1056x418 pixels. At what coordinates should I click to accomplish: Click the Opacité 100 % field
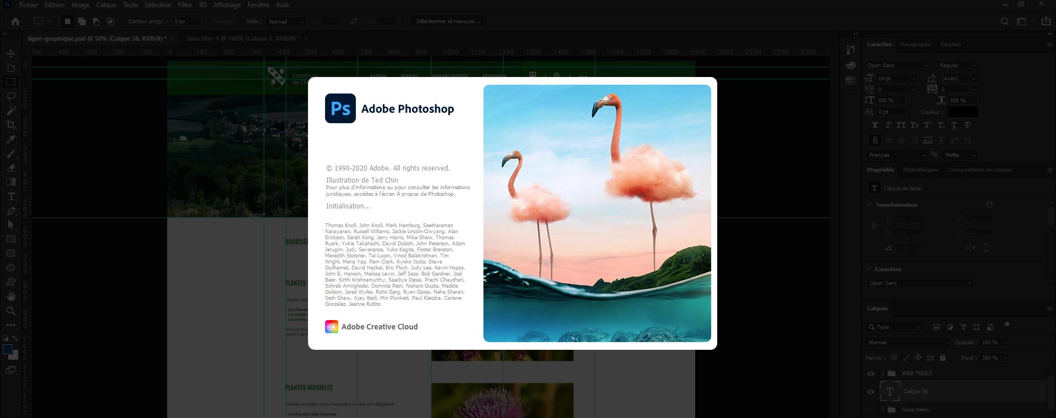[991, 342]
